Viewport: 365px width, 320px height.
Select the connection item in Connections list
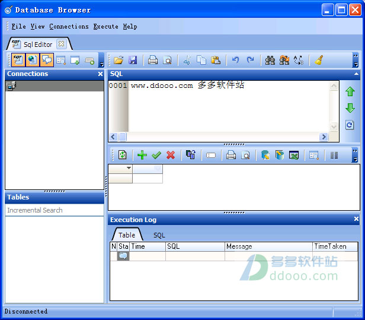(55, 86)
